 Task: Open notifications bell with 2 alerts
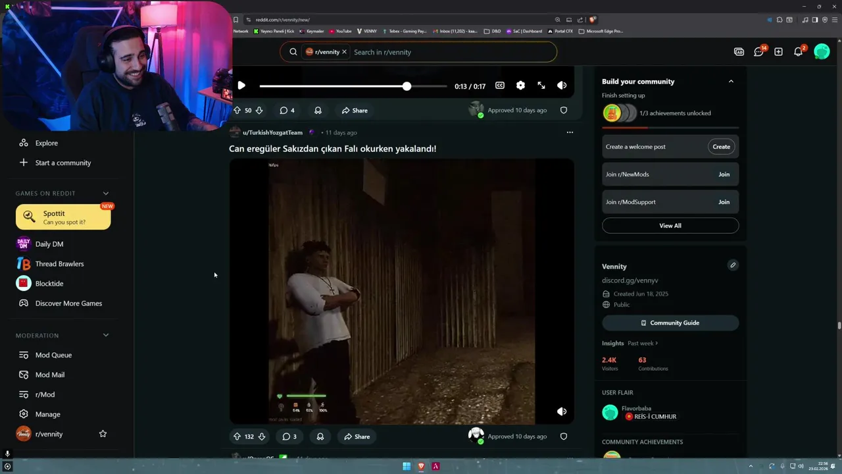(x=799, y=52)
